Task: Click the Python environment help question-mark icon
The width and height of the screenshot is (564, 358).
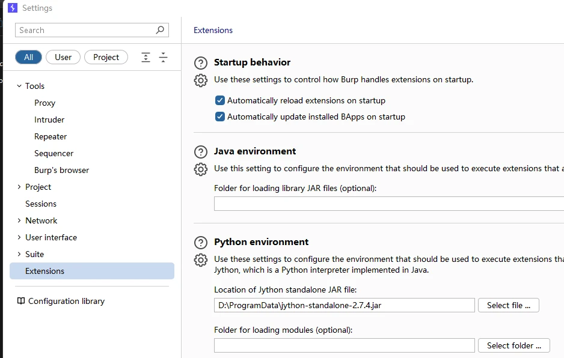Action: click(201, 242)
